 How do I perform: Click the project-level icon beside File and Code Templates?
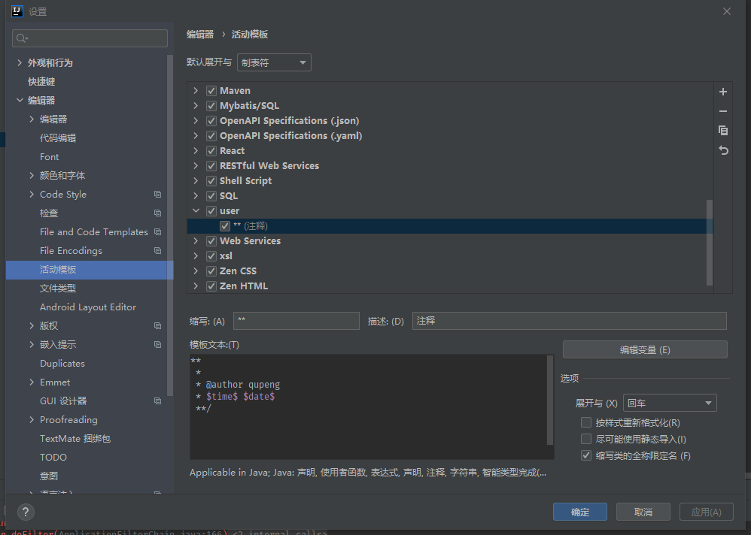157,232
